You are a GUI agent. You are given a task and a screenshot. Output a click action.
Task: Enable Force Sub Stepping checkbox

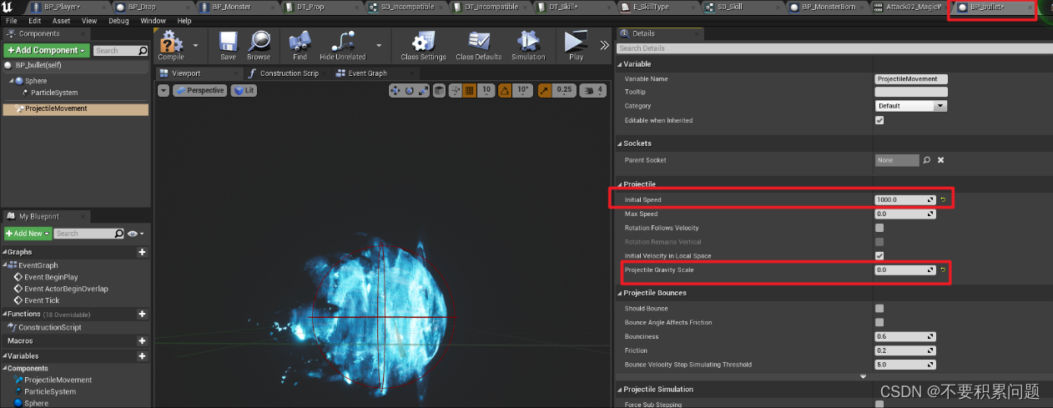(879, 404)
